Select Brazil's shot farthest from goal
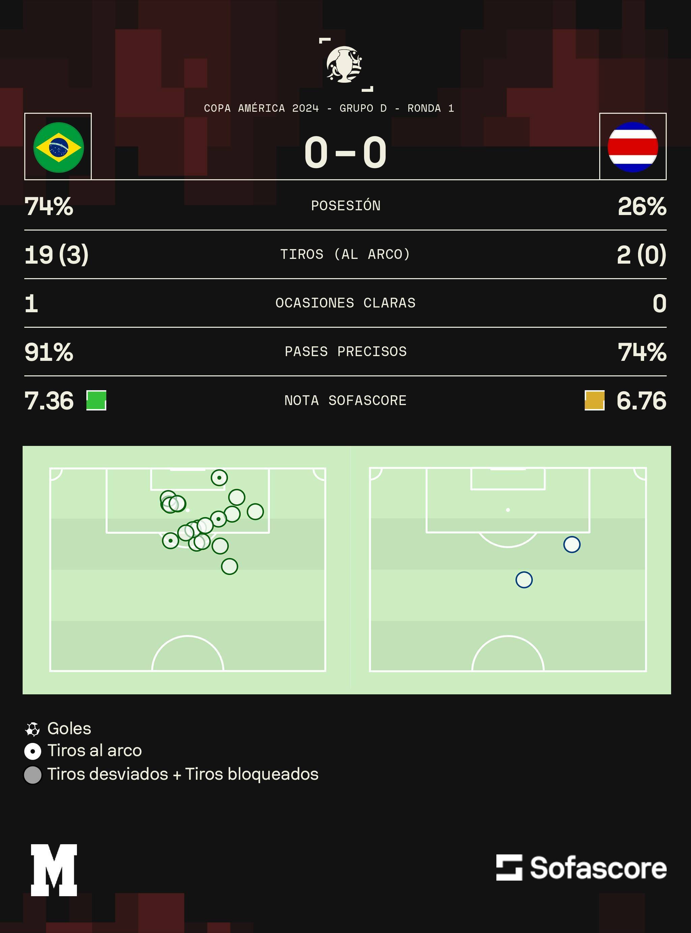This screenshot has width=691, height=933. (x=229, y=566)
